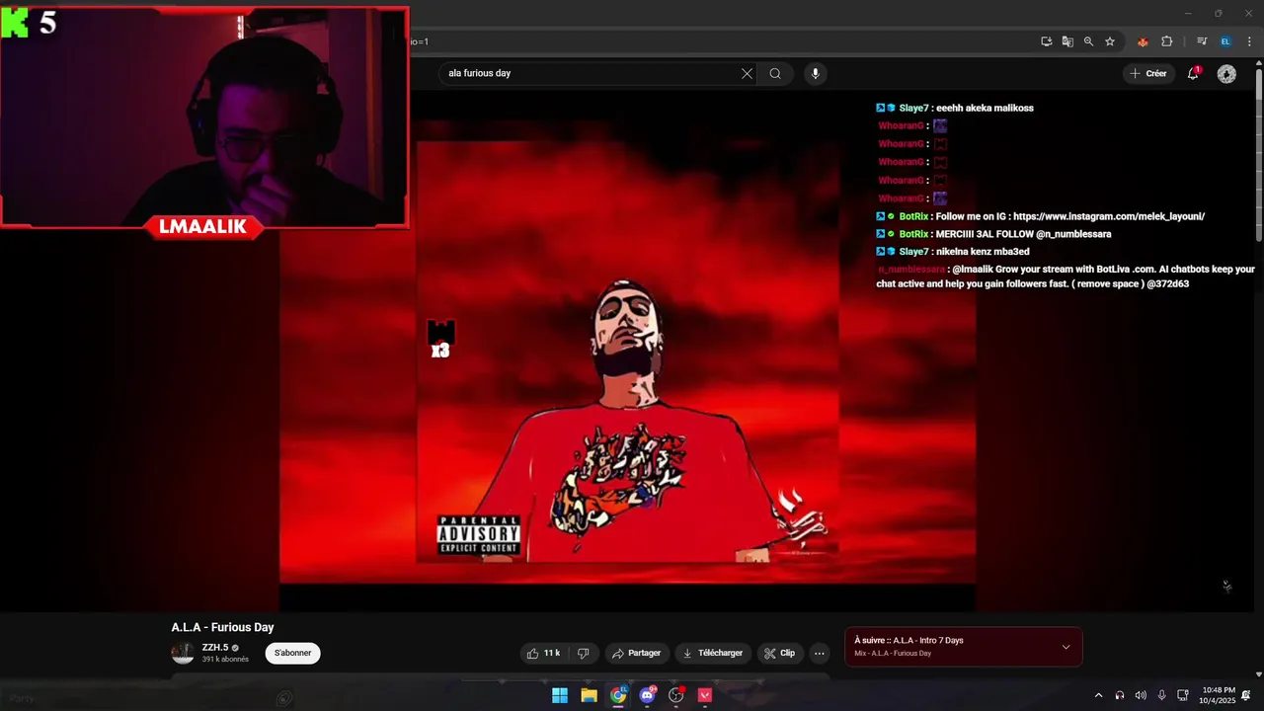Click the S'abonner subscribe button
This screenshot has width=1264, height=711.
click(x=292, y=653)
